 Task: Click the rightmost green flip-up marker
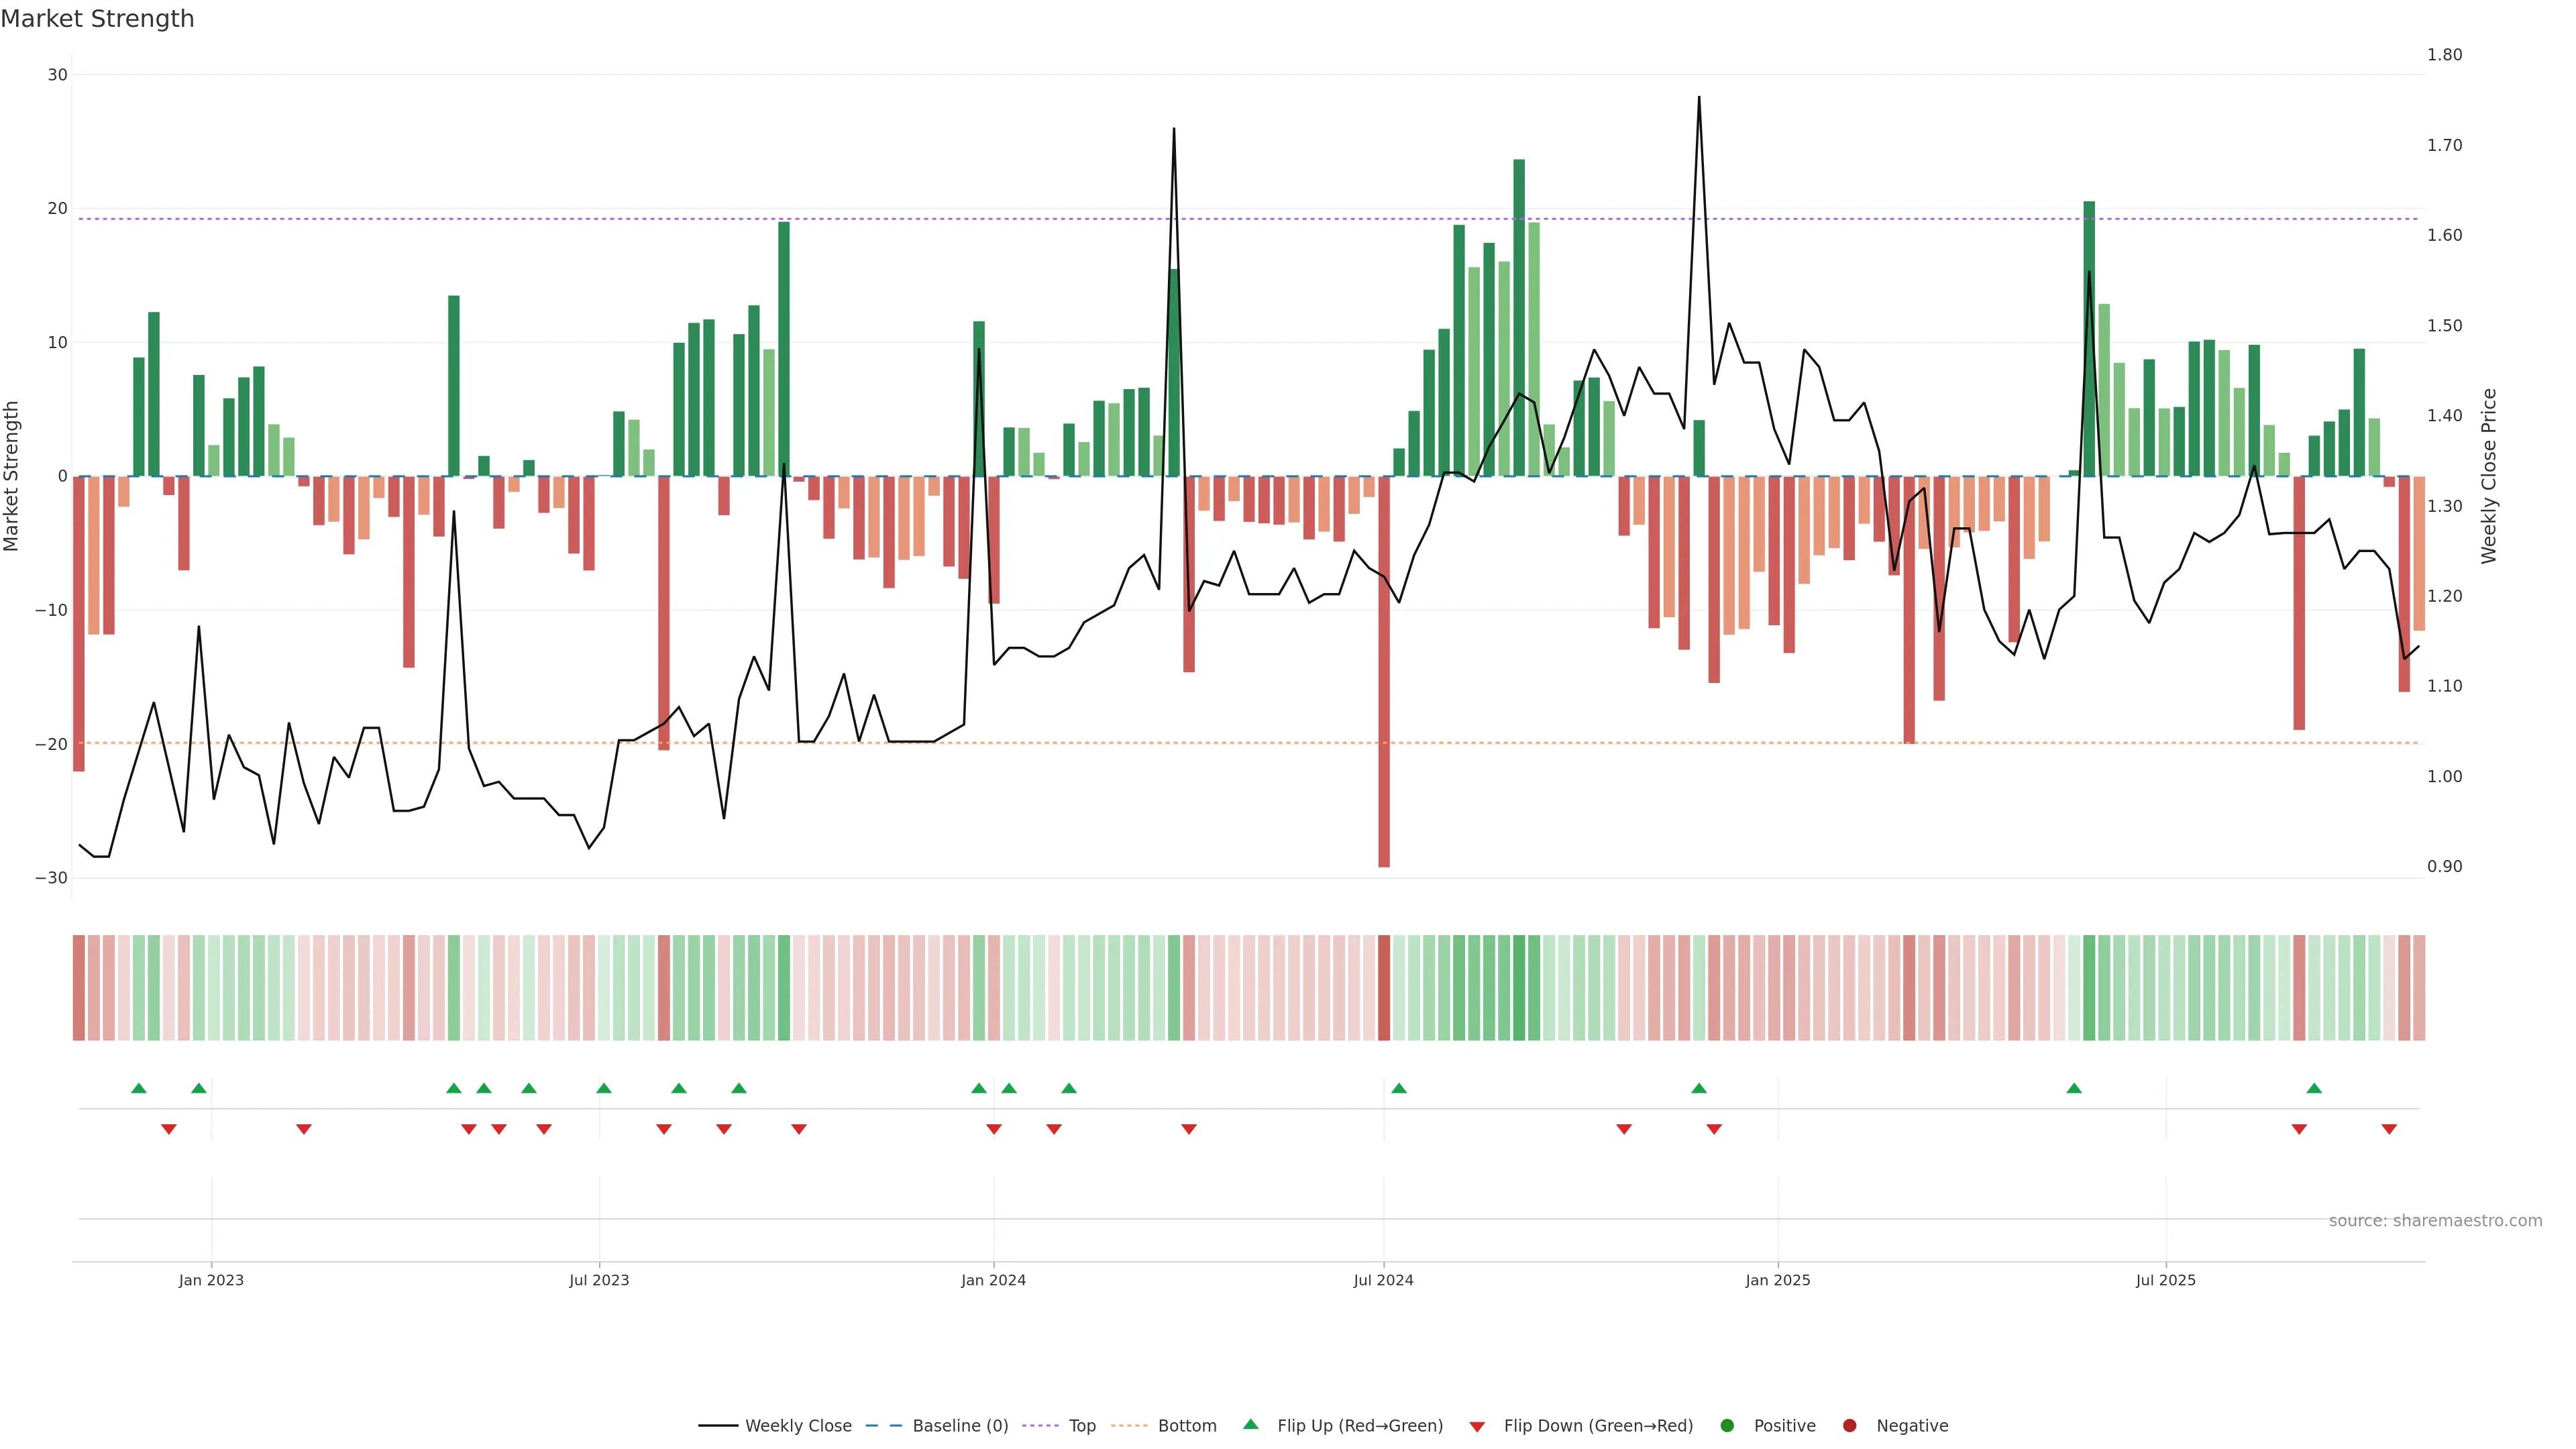2314,1088
